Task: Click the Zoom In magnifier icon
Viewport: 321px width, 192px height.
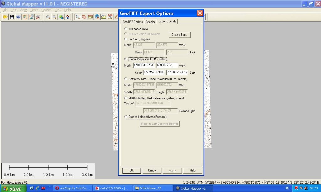Action: click(x=48, y=17)
